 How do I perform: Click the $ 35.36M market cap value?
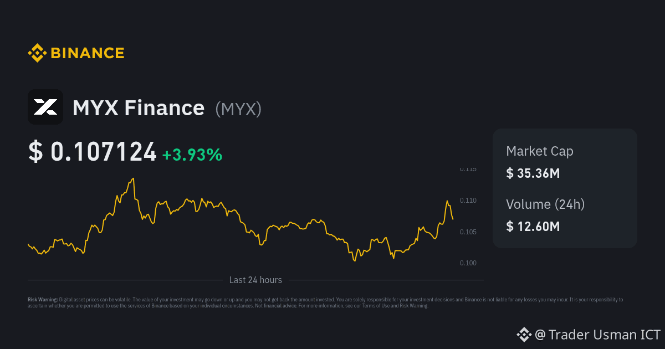[x=533, y=173]
